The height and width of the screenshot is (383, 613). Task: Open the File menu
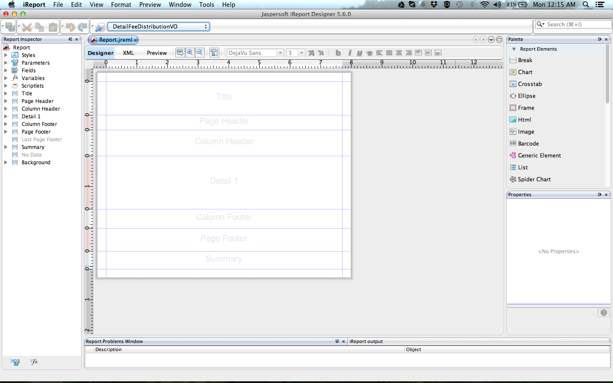point(58,5)
